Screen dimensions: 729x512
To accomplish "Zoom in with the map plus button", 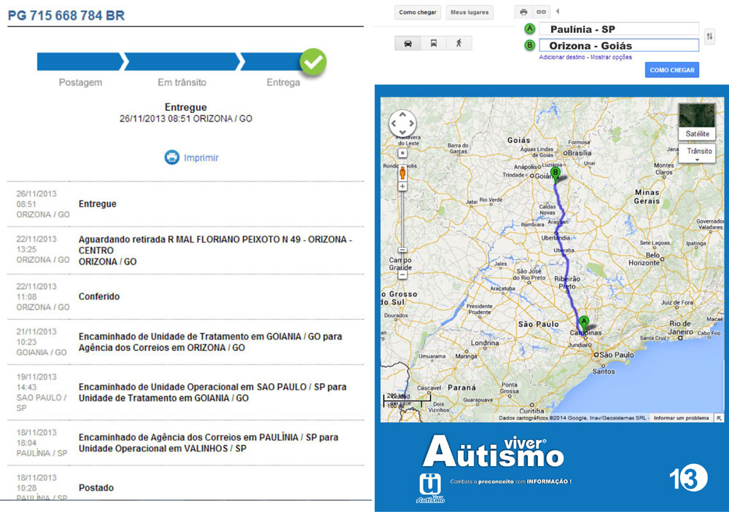I will [x=402, y=154].
